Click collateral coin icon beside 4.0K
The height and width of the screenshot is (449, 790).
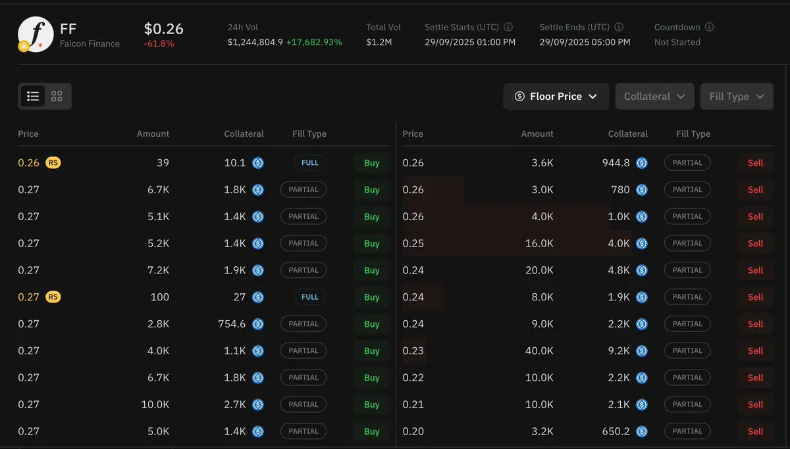coord(642,243)
